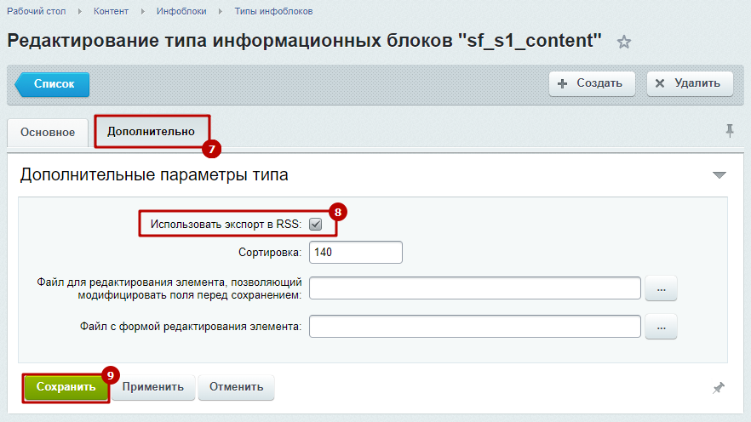Screen dimensions: 751x422
Task: Click the pin icon beside the tabs
Action: click(x=729, y=130)
